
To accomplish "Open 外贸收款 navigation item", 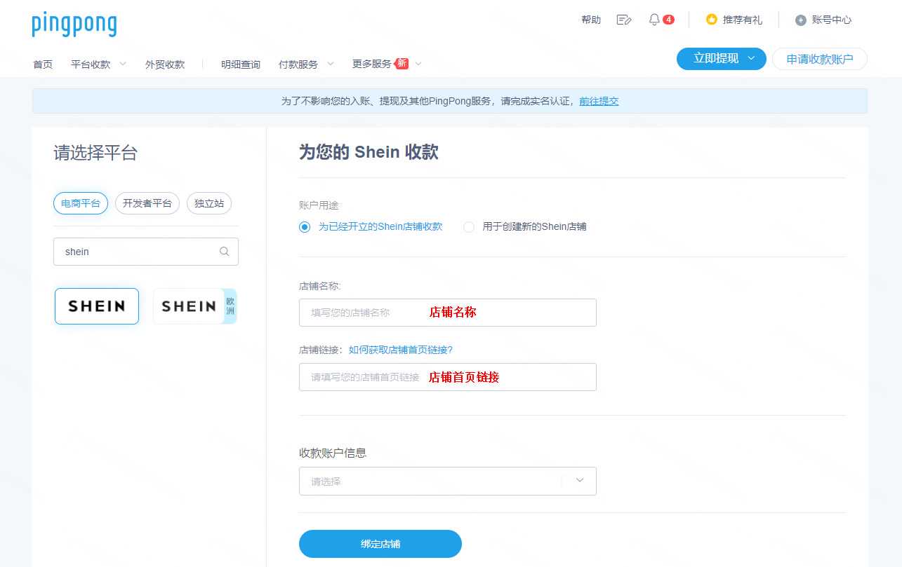I will pyautogui.click(x=165, y=64).
